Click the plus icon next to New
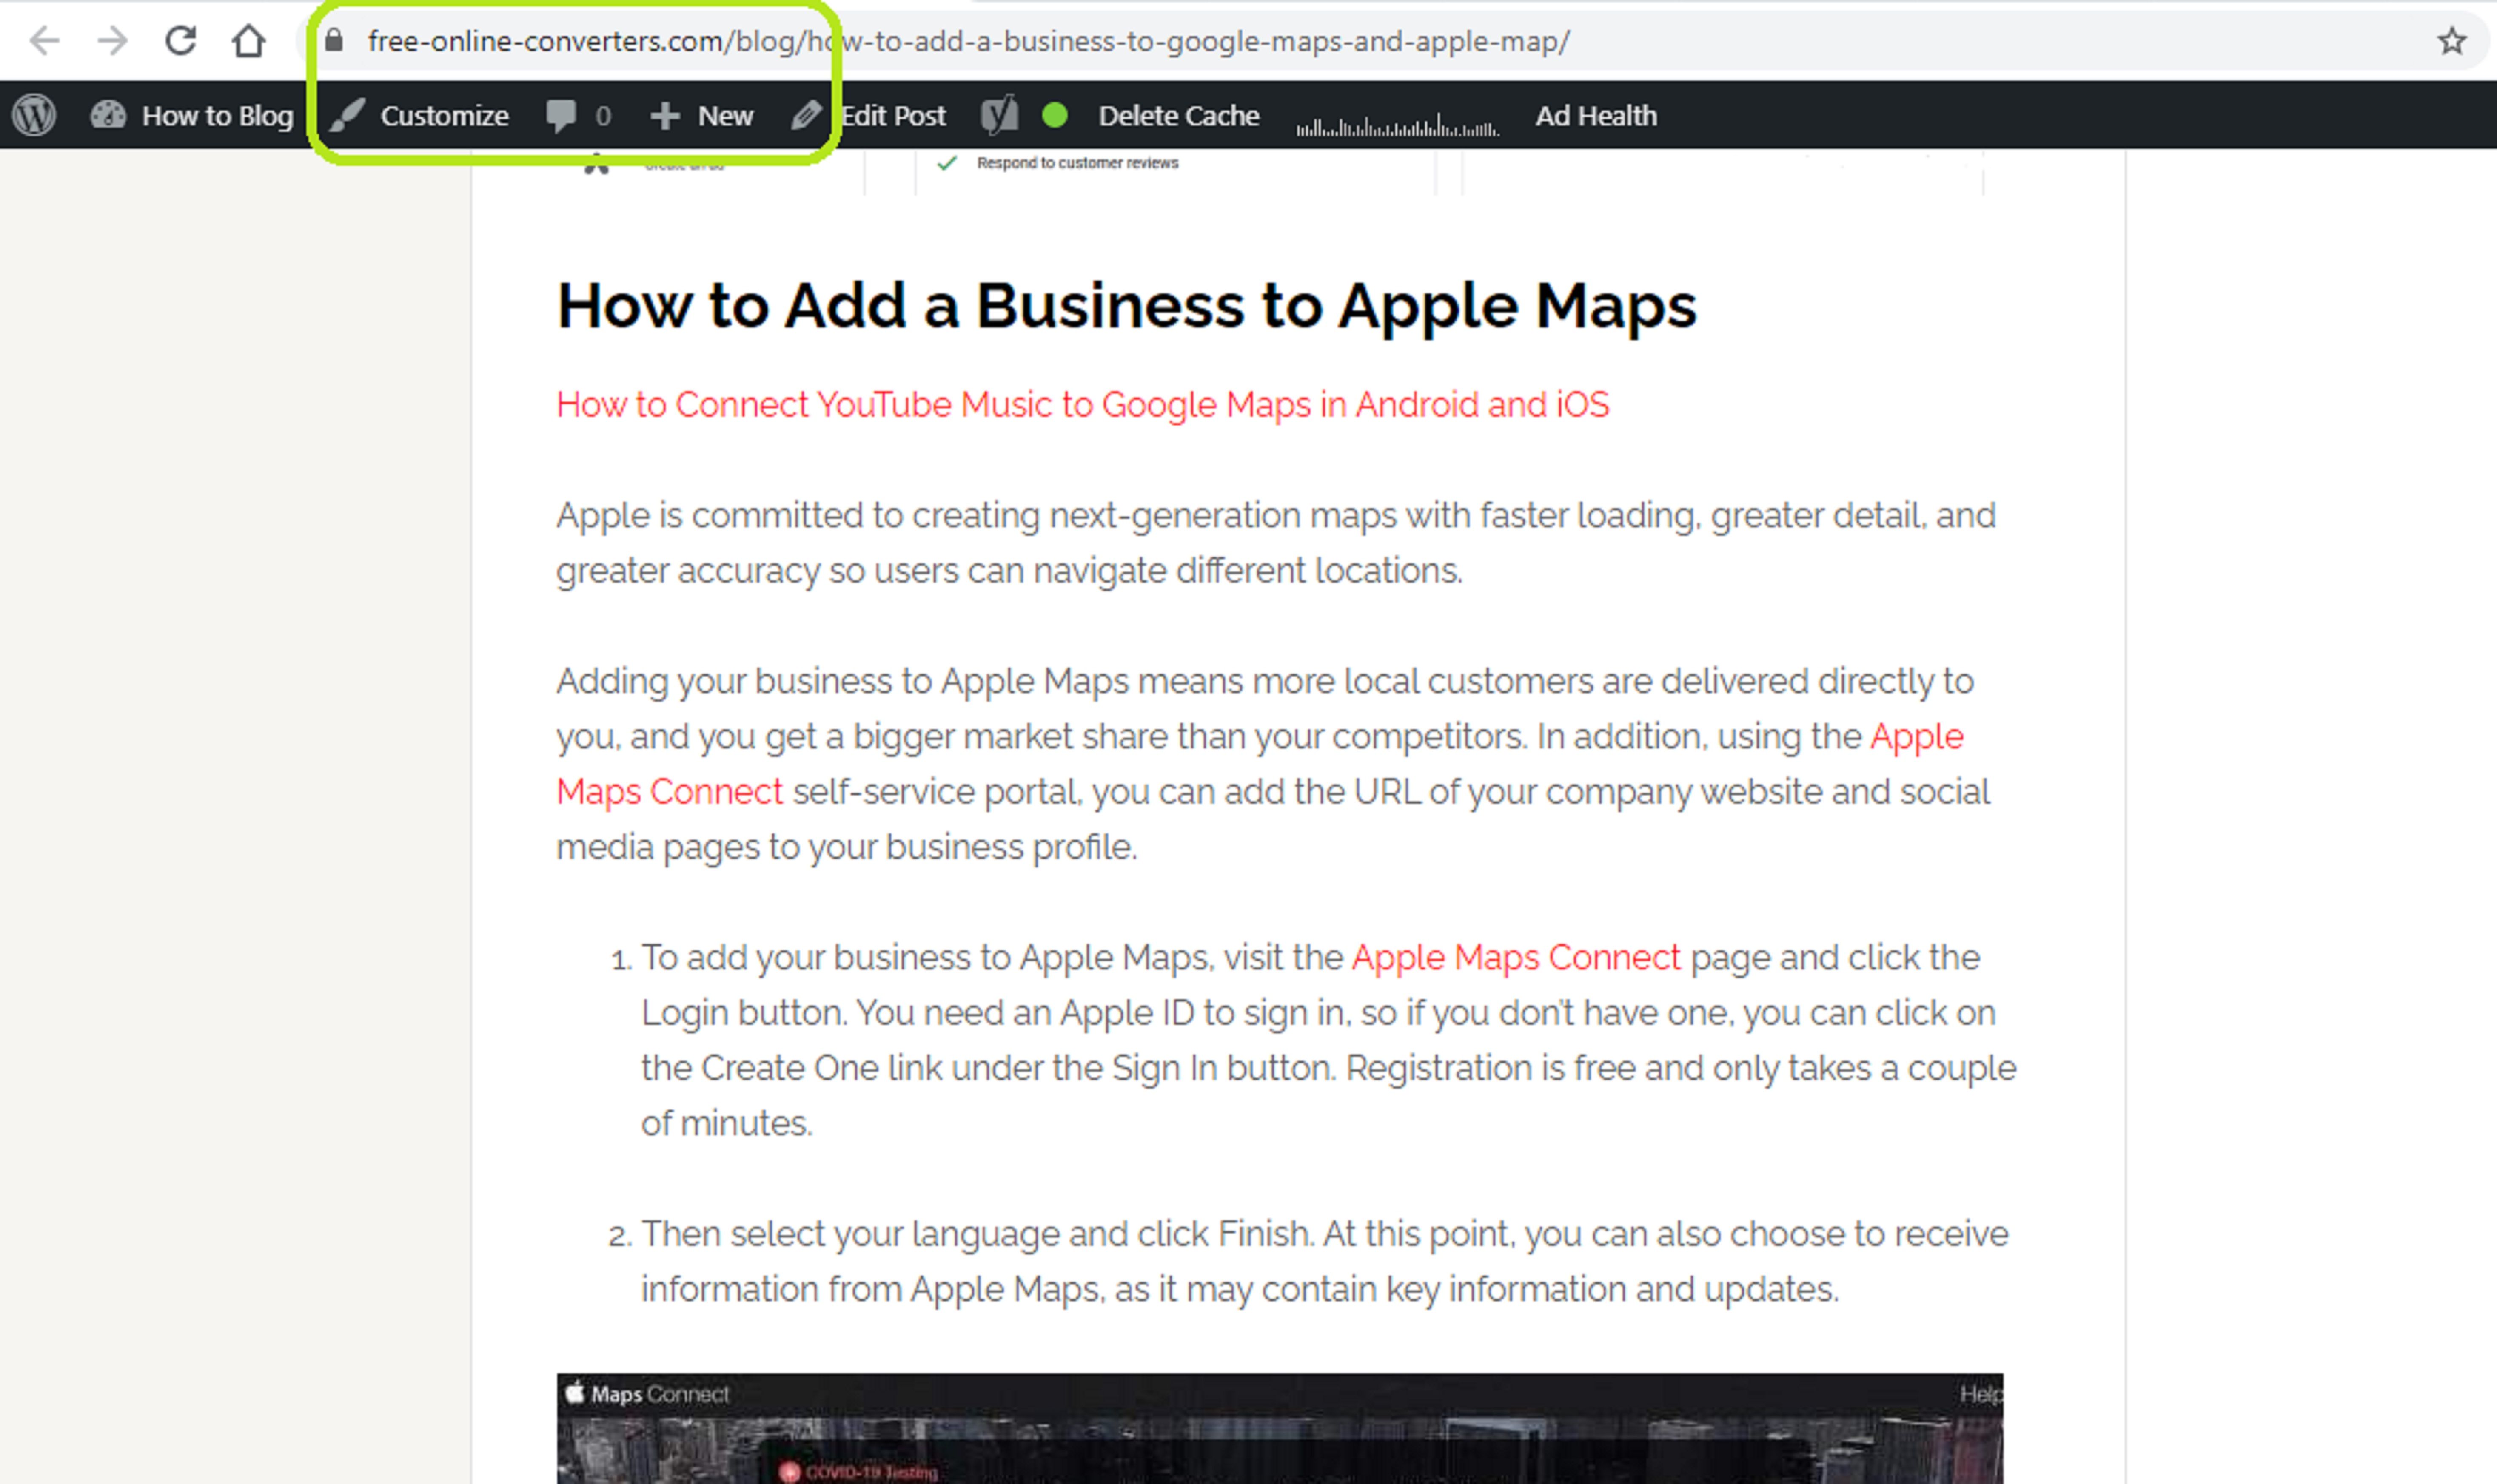 tap(664, 116)
